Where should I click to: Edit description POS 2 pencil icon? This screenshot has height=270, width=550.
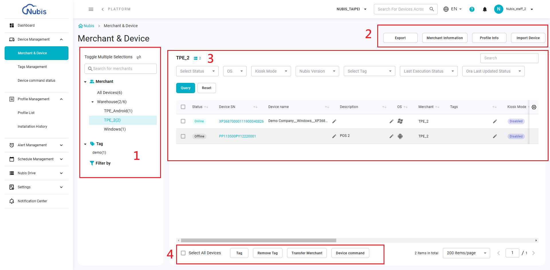[391, 136]
